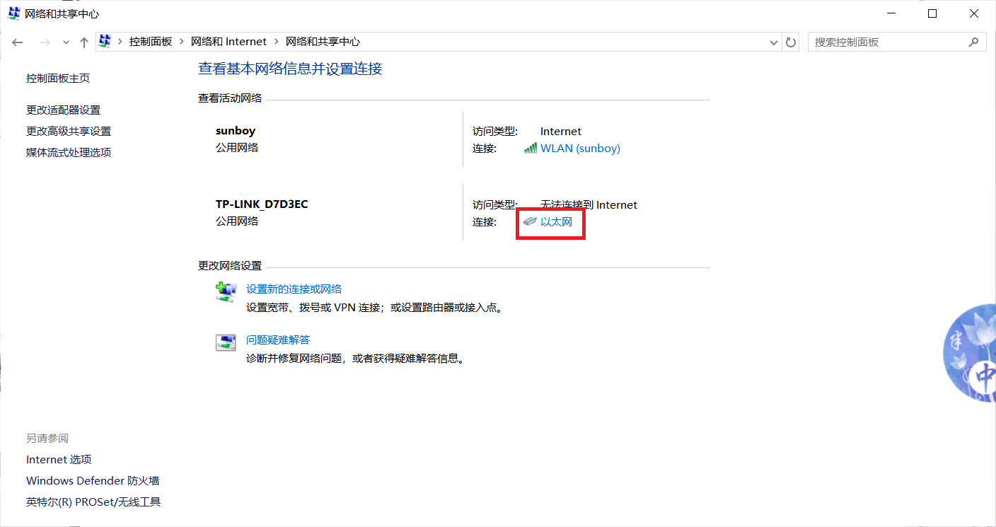Viewport: 996px width, 527px height.
Task: Select 控制面板 breadcrumb item
Action: [x=150, y=42]
